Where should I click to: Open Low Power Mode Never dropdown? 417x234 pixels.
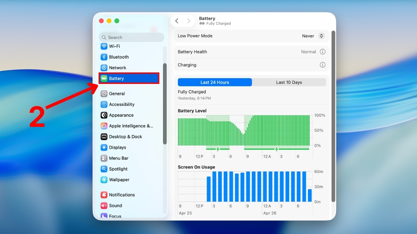click(x=313, y=36)
